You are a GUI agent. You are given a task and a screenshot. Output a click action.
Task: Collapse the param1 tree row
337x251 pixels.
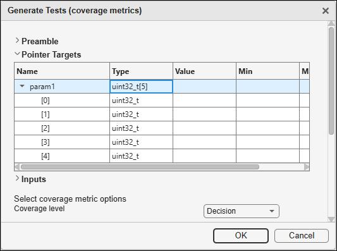pos(22,86)
